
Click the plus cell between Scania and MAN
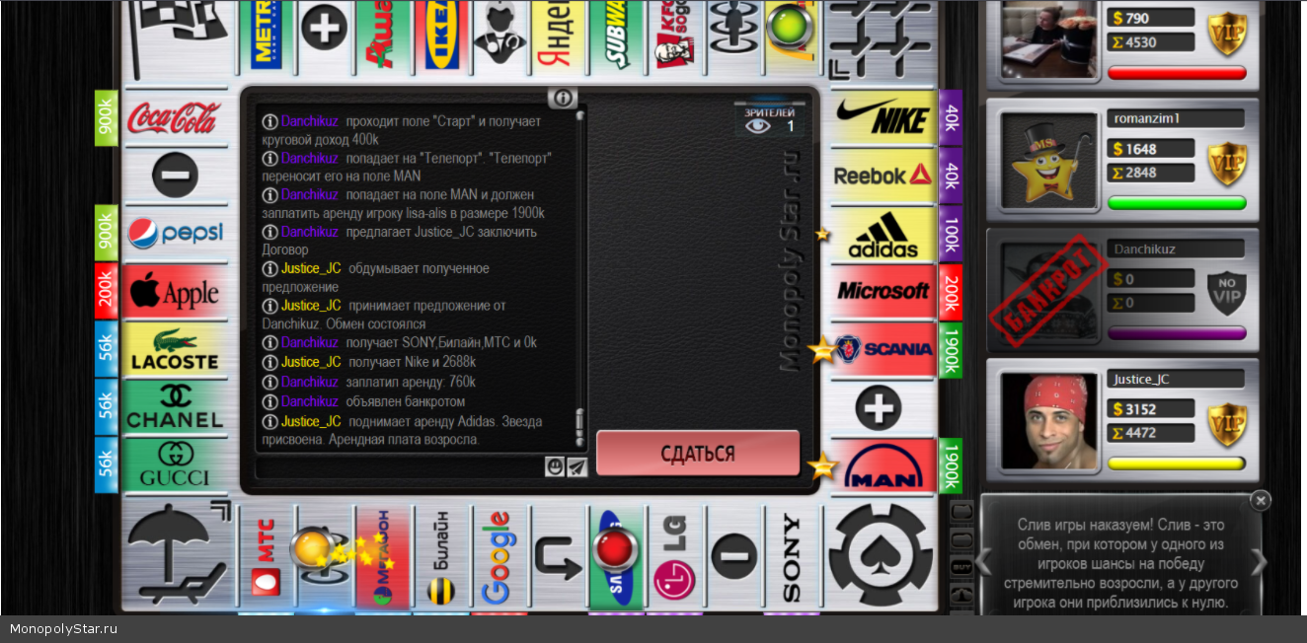(x=879, y=407)
